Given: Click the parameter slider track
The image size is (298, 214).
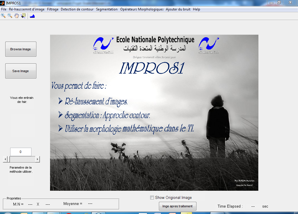Looking at the screenshot, I should [x=22, y=159].
